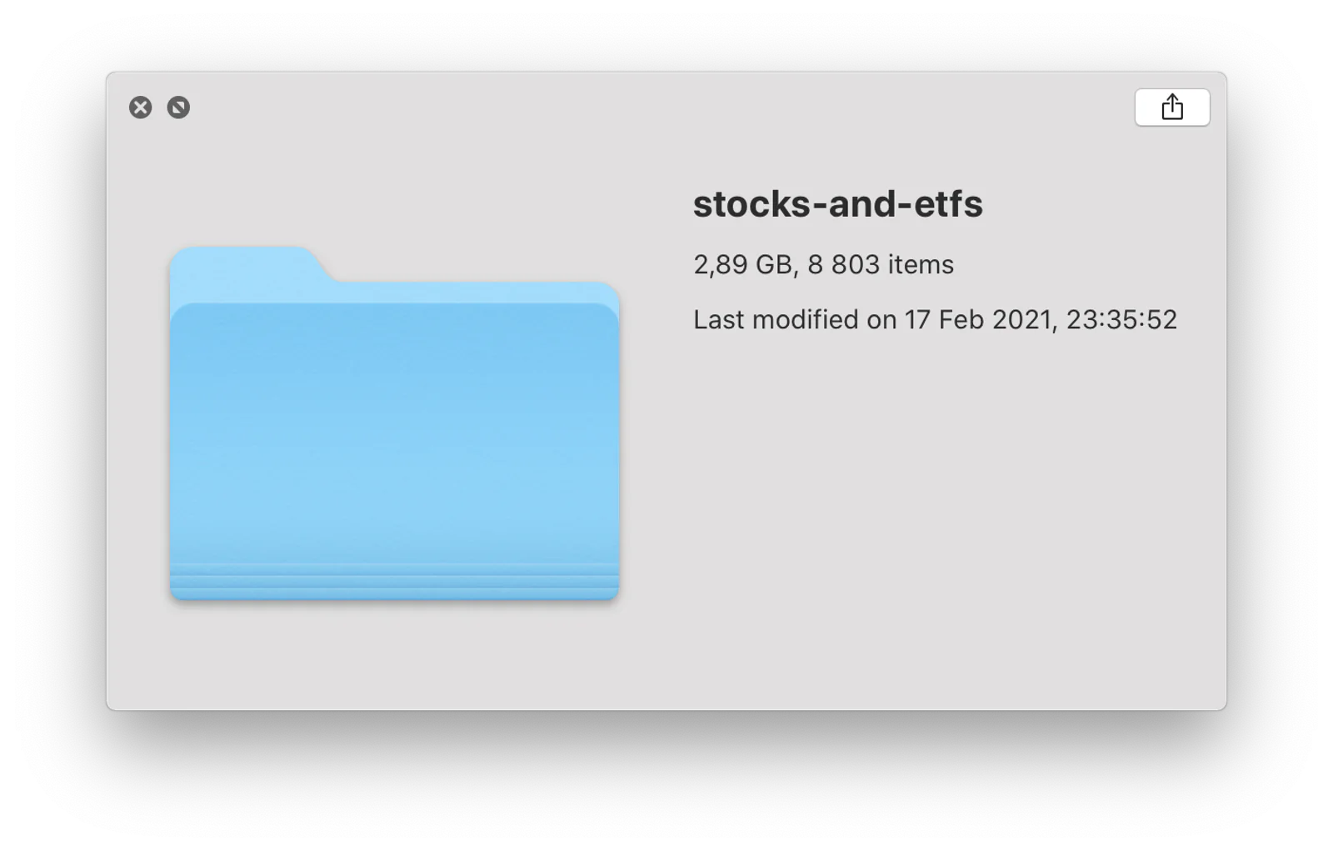Screen dimensions: 1333x851
Task: Select the 23:35:52 timestamp
Action: 1121,320
